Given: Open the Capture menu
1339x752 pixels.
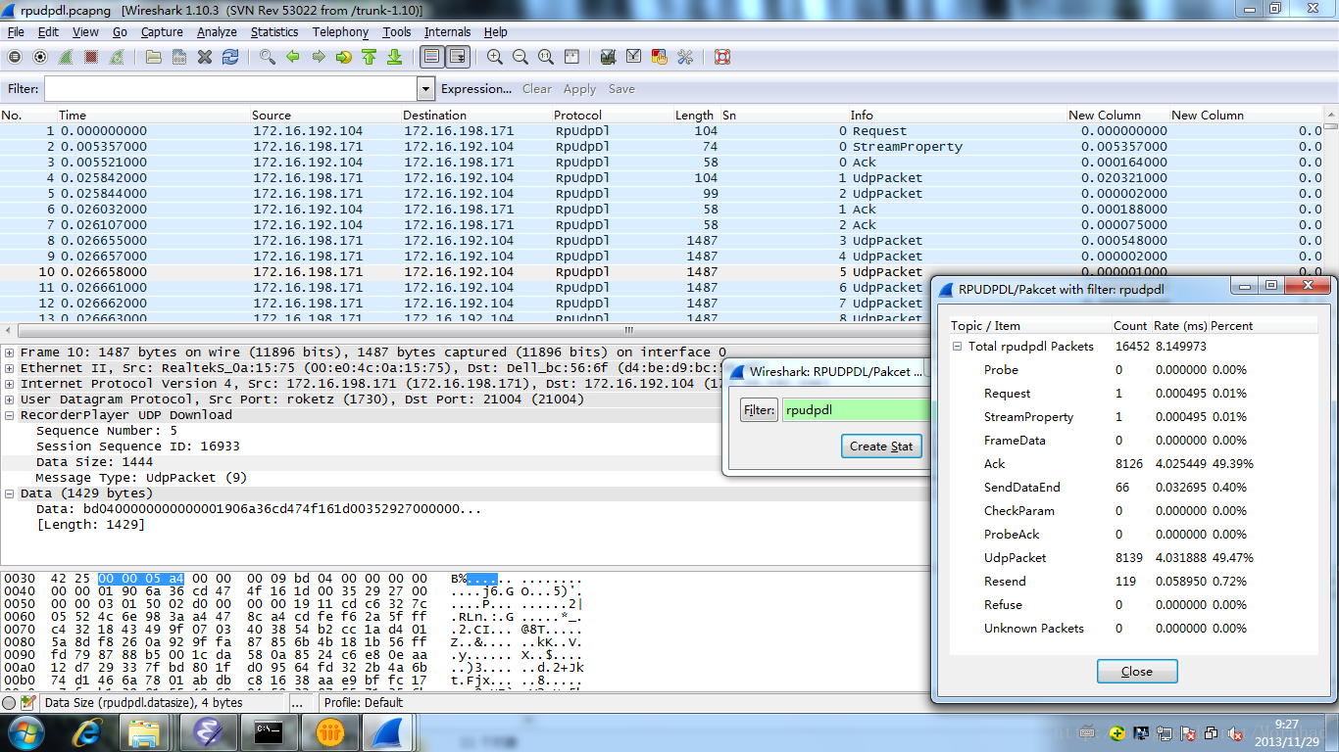Looking at the screenshot, I should pyautogui.click(x=162, y=32).
